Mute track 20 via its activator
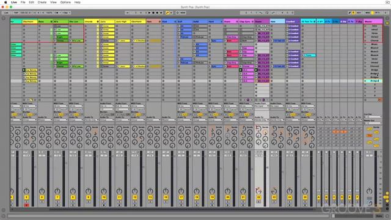391x220 pixels. pos(227,197)
